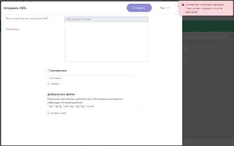Click the Сертификат input field

[x=91, y=78]
